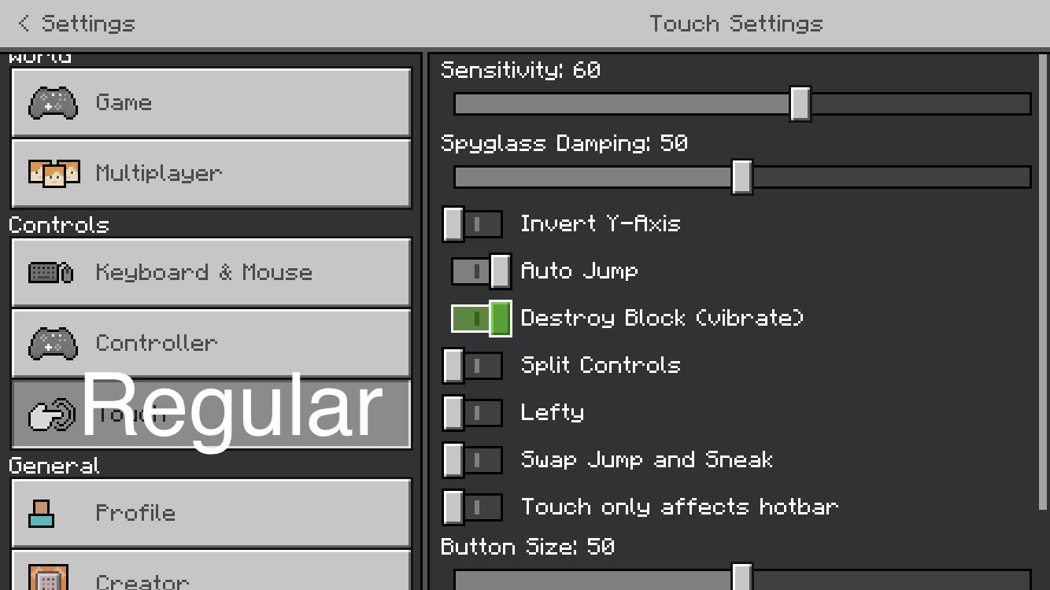Switch on Swap Jump and Sneak

[472, 460]
